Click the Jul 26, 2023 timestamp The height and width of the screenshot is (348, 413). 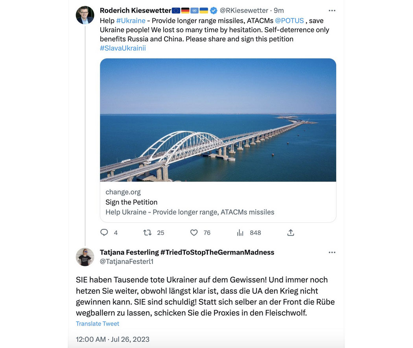click(x=130, y=339)
